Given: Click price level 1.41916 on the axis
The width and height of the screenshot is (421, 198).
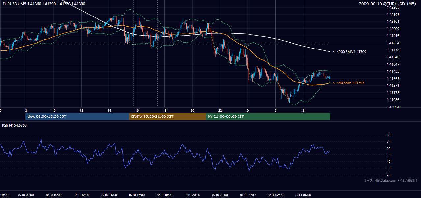Looking at the screenshot, I should [393, 36].
